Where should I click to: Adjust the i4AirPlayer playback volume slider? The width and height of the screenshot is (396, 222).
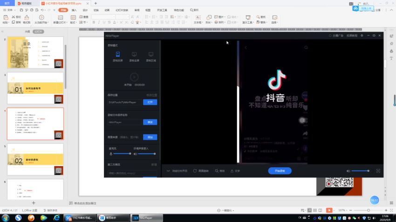pos(361,171)
